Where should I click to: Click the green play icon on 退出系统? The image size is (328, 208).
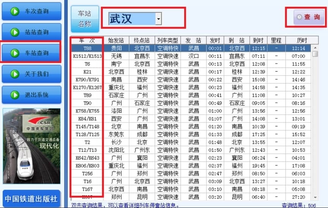15,95
